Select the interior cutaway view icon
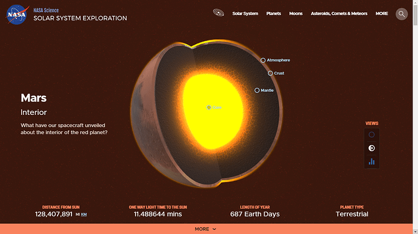 pos(371,148)
